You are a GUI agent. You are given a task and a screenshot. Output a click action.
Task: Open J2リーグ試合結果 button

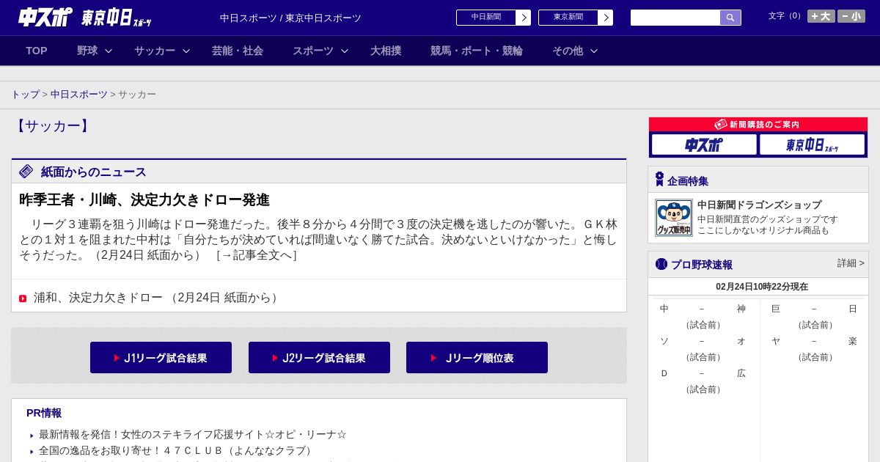pyautogui.click(x=319, y=358)
